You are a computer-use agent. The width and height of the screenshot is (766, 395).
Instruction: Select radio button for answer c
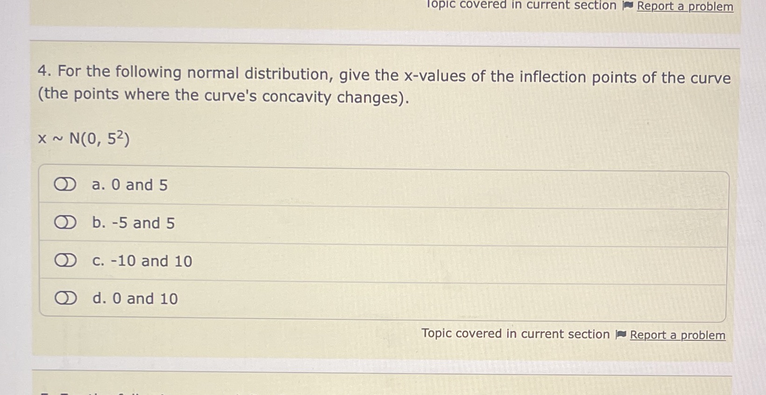(65, 261)
